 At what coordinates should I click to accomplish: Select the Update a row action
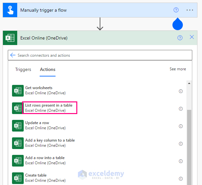click(45, 125)
